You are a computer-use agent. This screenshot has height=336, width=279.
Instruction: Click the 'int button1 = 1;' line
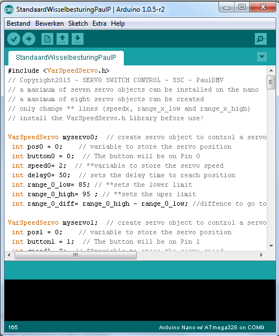[x=106, y=242]
